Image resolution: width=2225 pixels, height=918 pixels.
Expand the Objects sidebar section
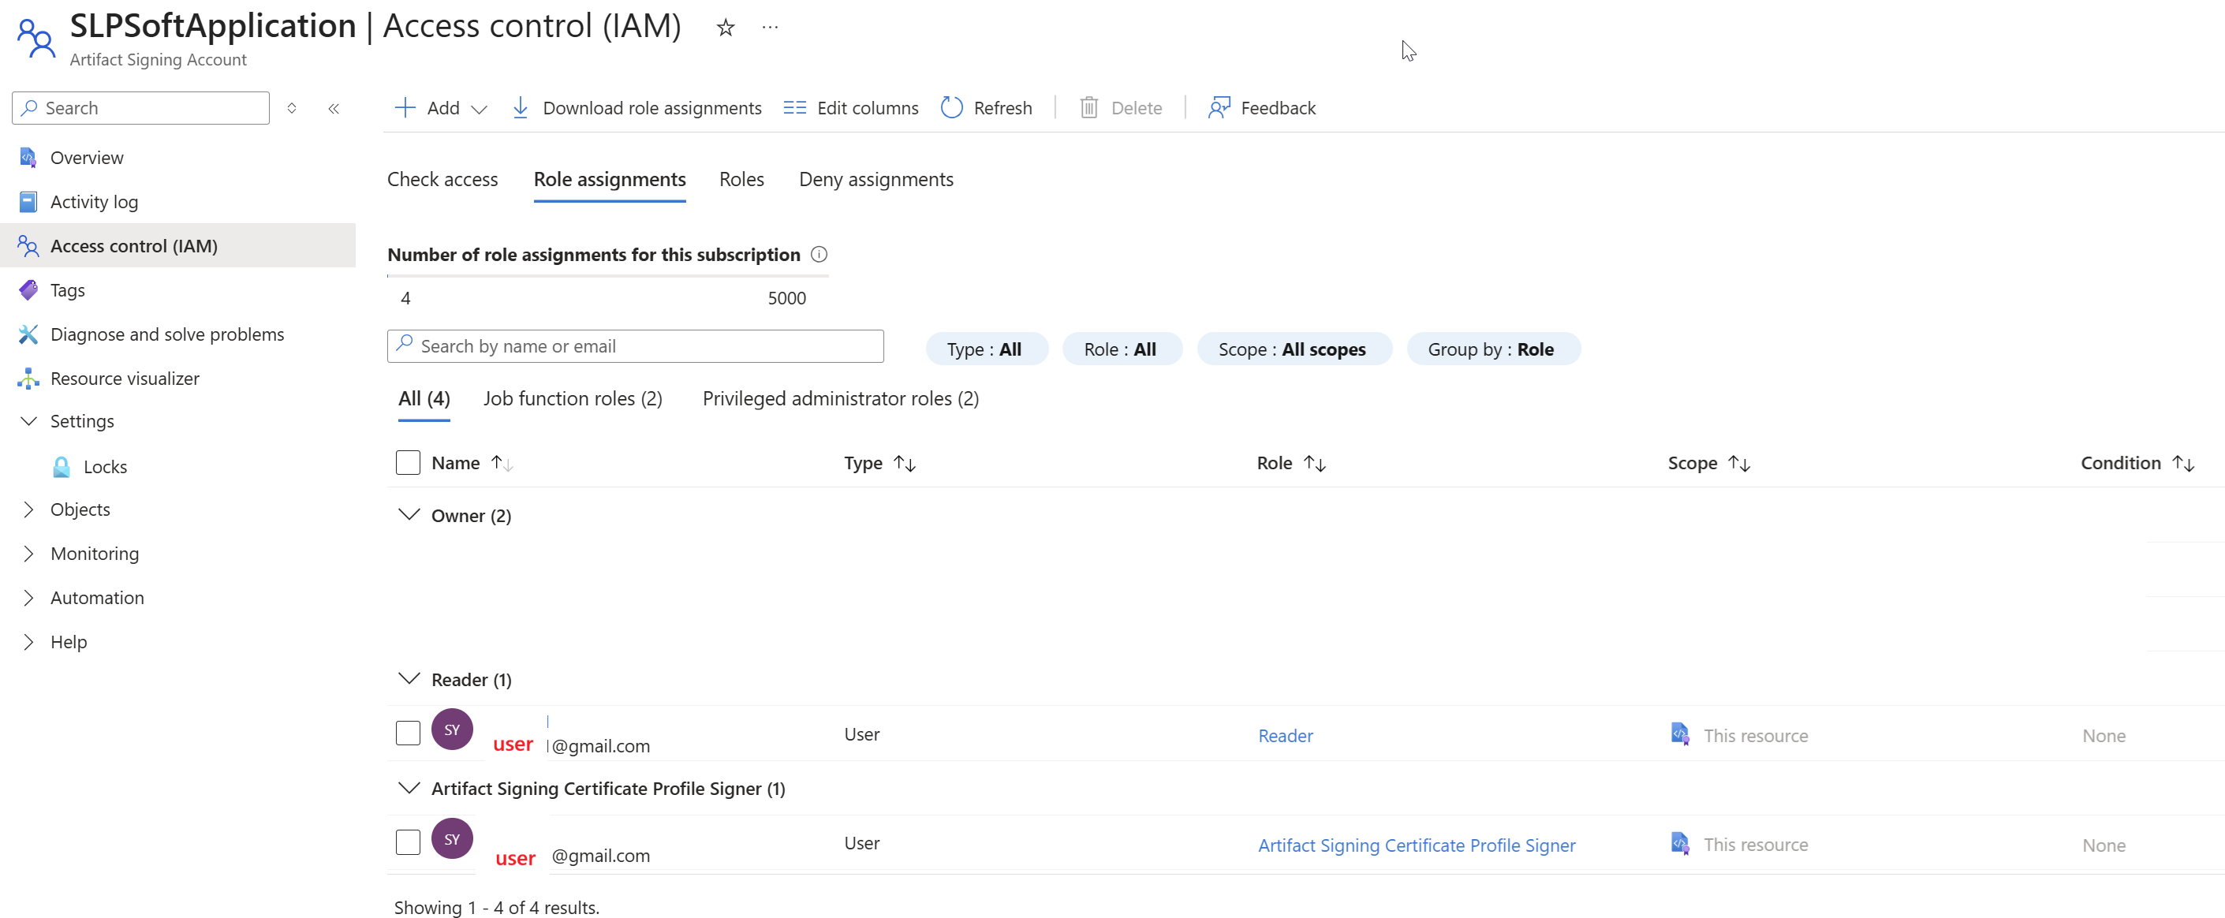28,509
